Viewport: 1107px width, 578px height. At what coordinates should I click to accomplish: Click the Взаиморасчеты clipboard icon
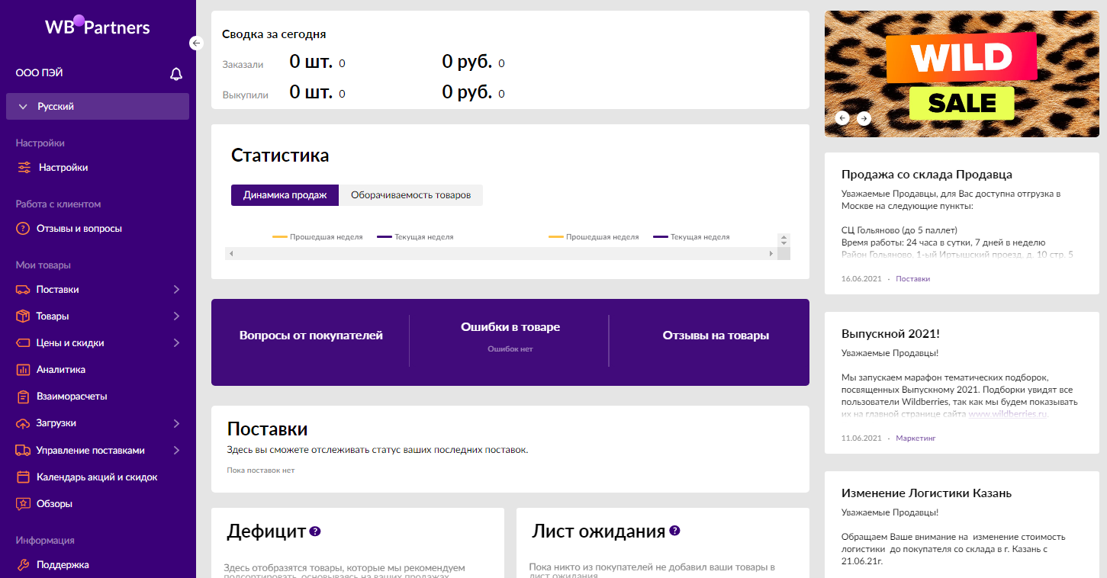pyautogui.click(x=23, y=397)
